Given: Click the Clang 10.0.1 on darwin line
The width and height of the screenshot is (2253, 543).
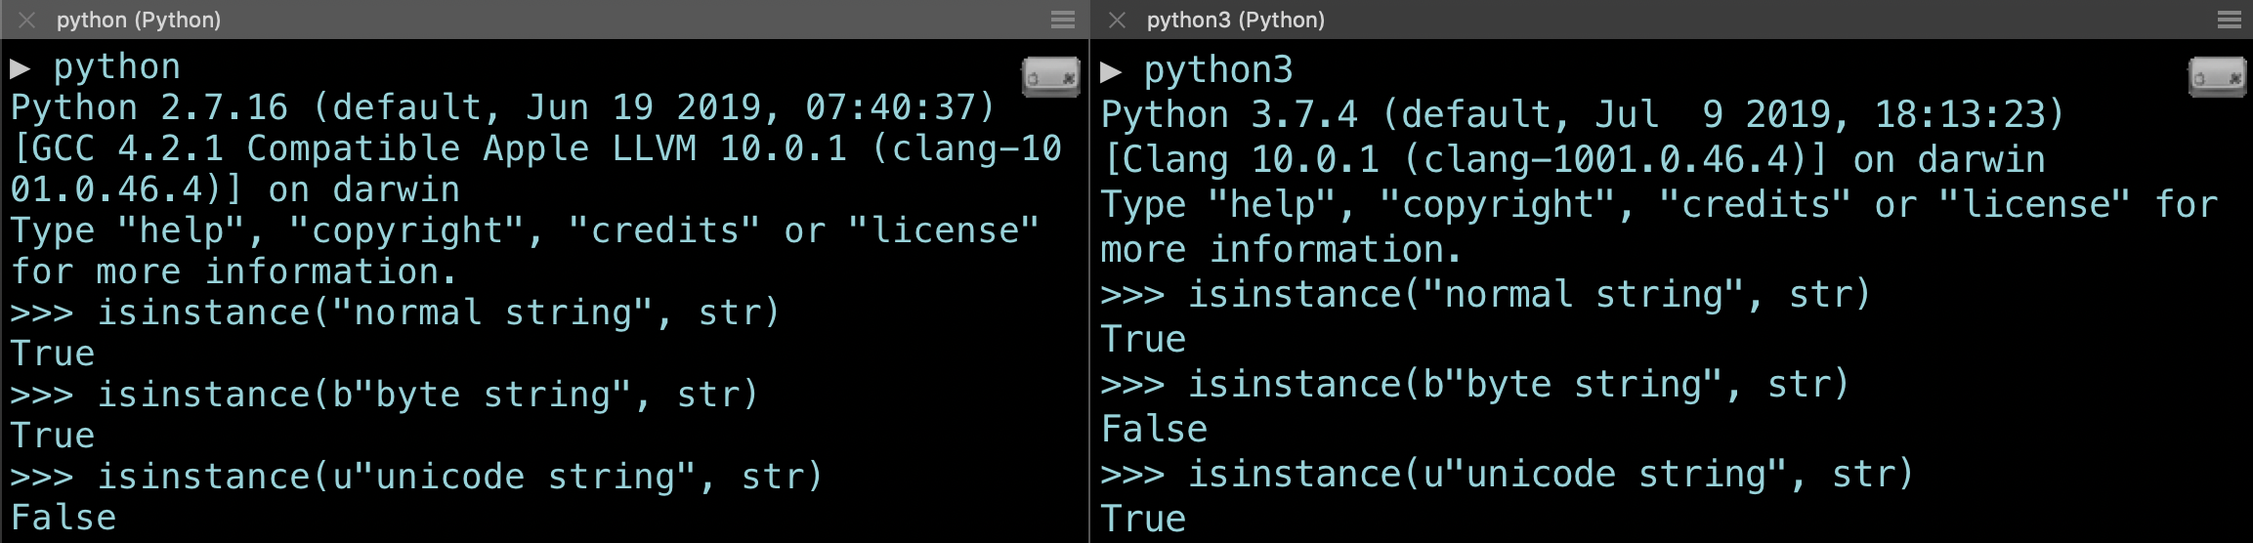Looking at the screenshot, I should (1572, 159).
